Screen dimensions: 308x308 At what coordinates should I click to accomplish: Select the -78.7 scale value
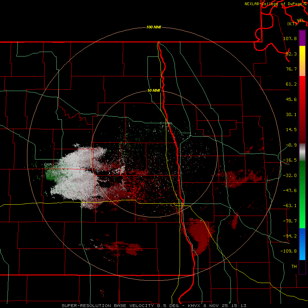tap(290, 221)
